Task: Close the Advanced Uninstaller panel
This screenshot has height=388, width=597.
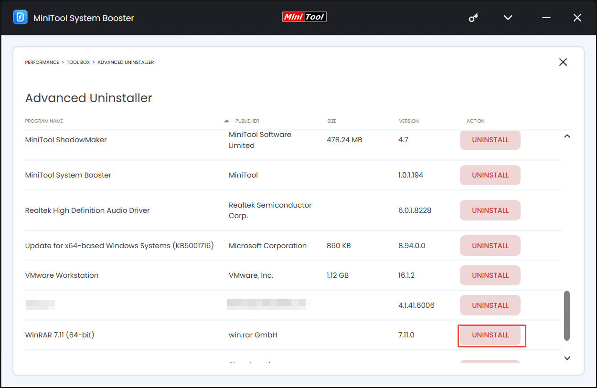Action: [563, 62]
